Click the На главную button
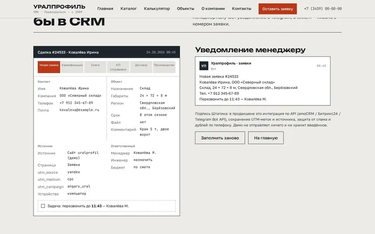Screen dimensions: 375x234 266,138
